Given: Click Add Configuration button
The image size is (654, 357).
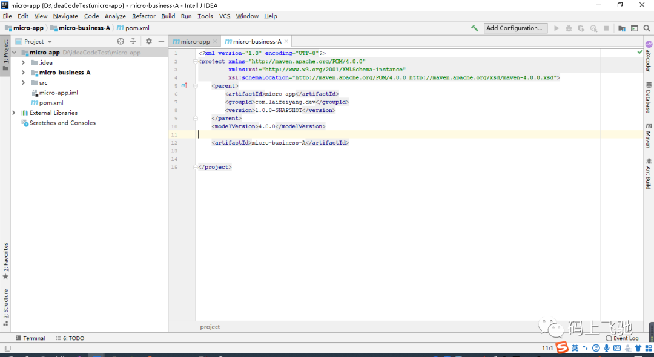Looking at the screenshot, I should [x=515, y=28].
